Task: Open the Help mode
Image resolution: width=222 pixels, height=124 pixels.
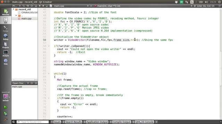Action: point(6,61)
